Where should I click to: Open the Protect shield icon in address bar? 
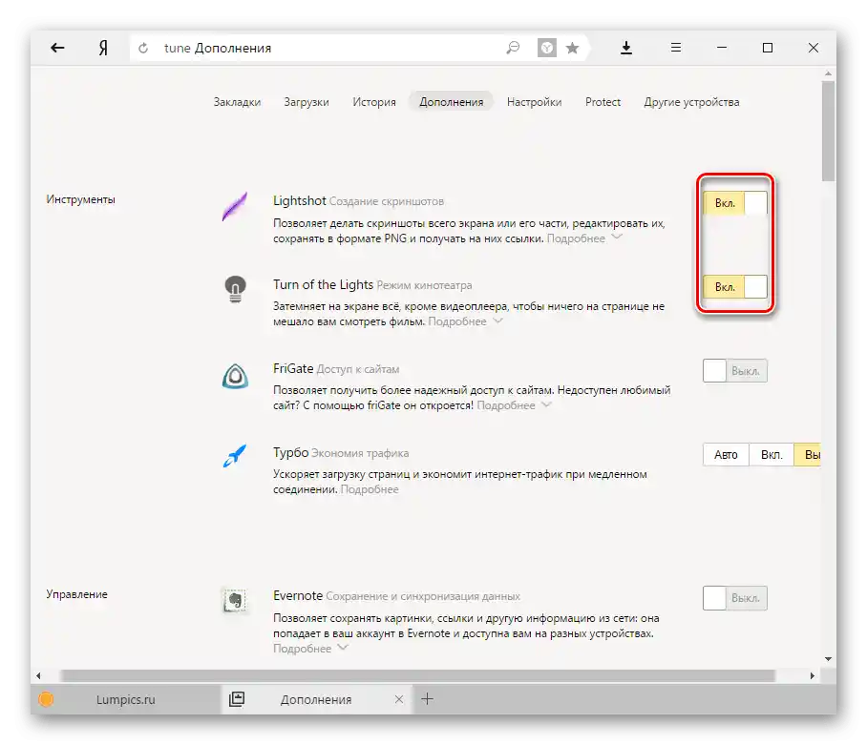click(x=547, y=48)
